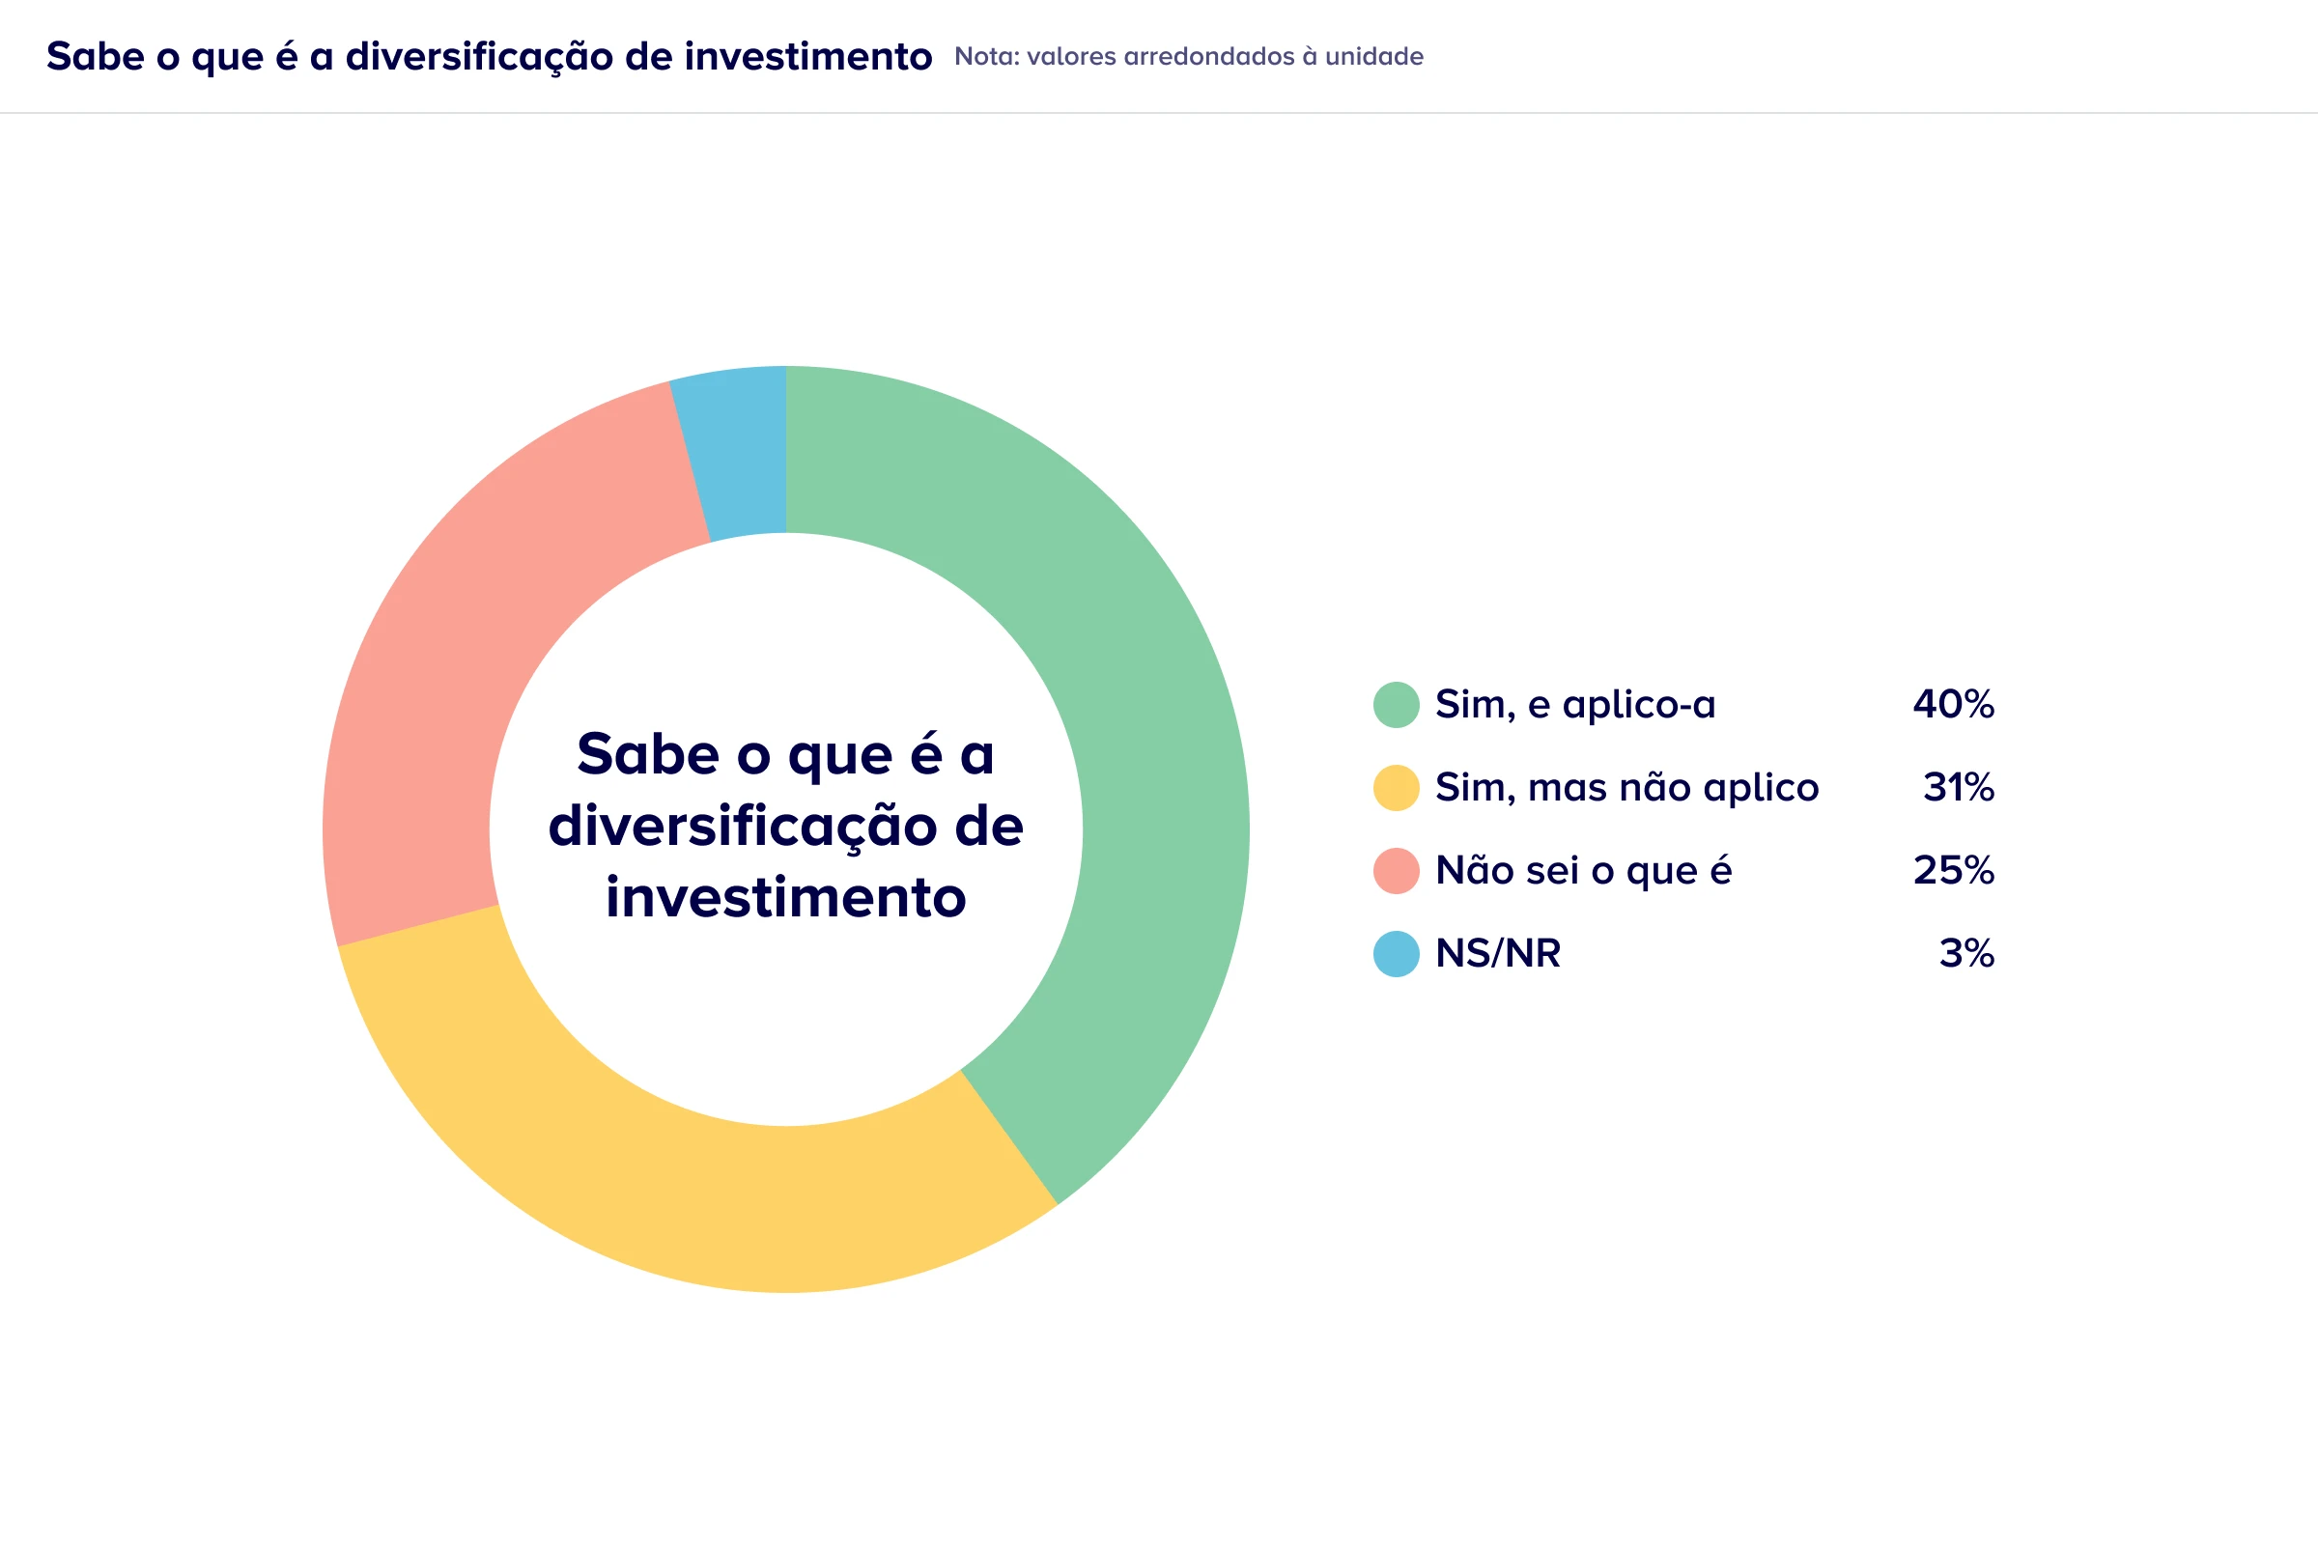The width and height of the screenshot is (2318, 1545).
Task: Click the chart title in the header
Action: tap(489, 57)
